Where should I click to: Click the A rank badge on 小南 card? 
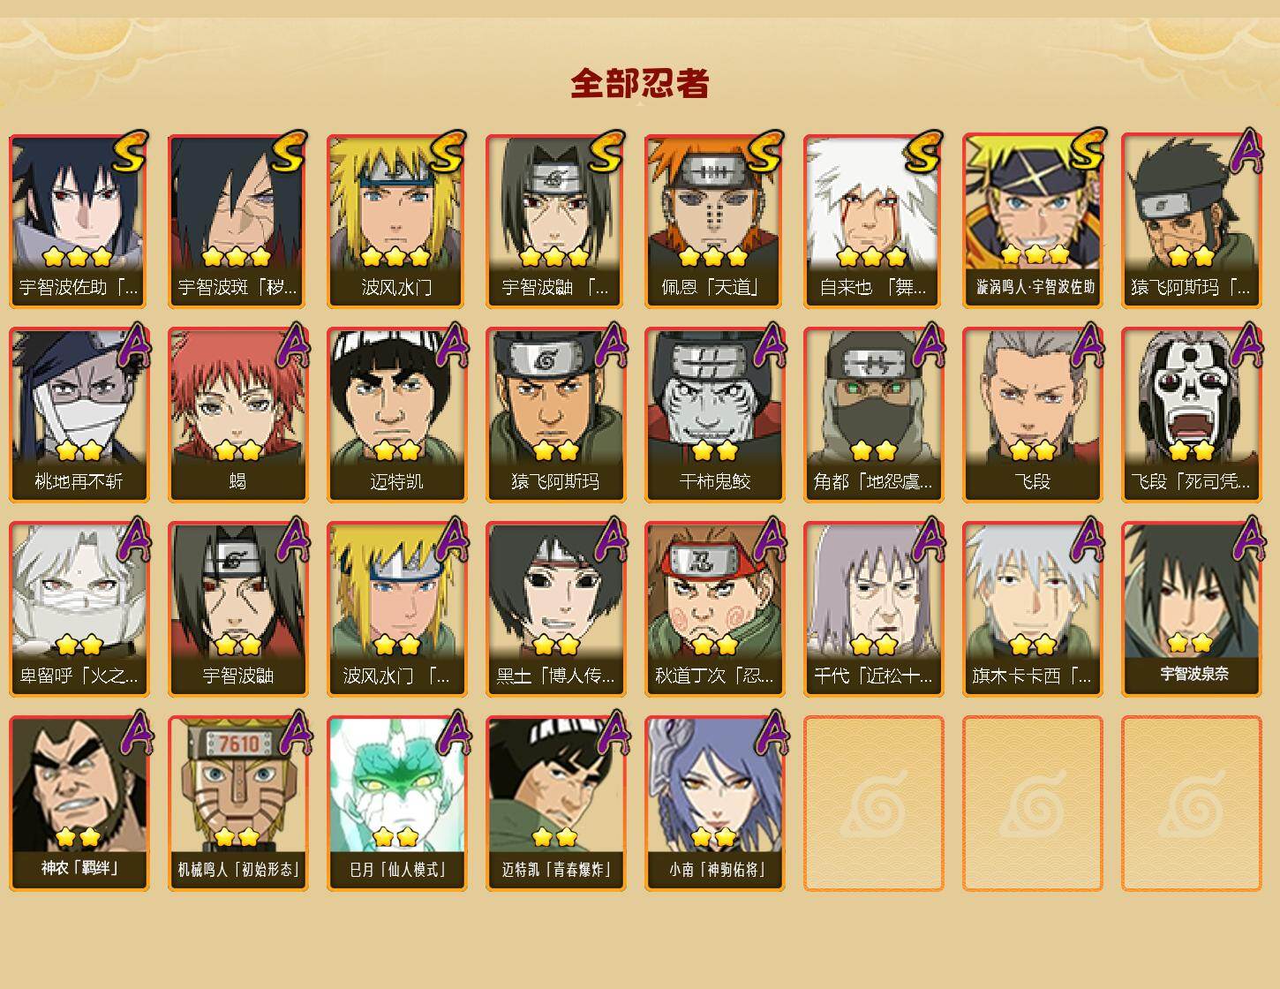pos(769,732)
